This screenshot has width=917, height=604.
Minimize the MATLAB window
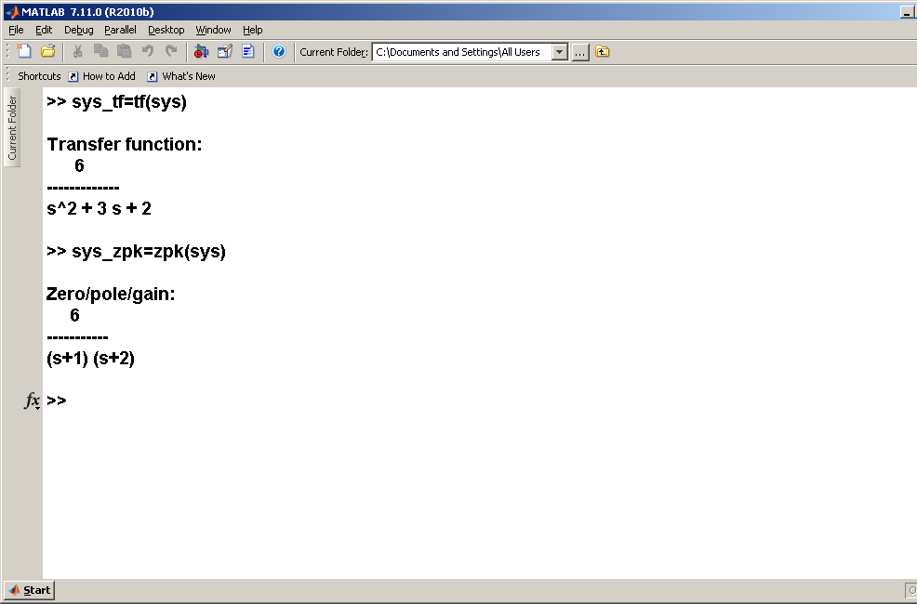[907, 12]
